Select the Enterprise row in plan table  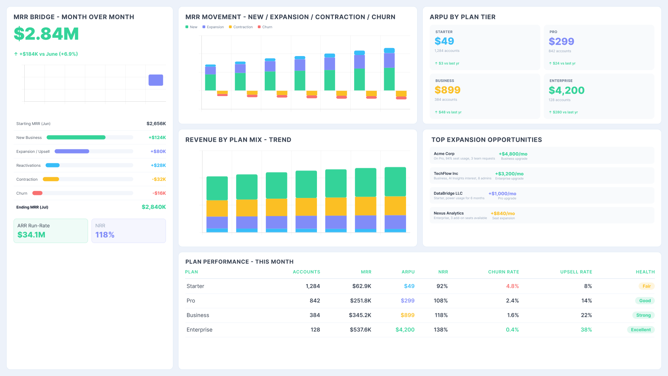[x=420, y=330]
